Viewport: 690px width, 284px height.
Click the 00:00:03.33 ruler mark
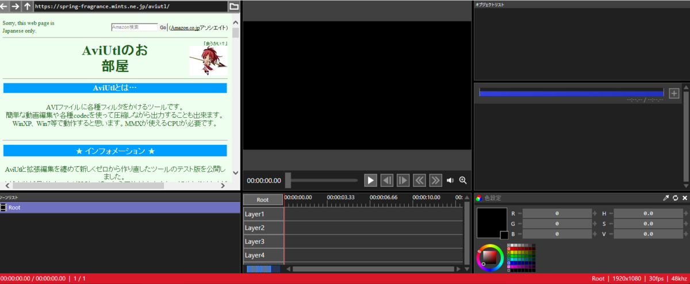pos(341,197)
